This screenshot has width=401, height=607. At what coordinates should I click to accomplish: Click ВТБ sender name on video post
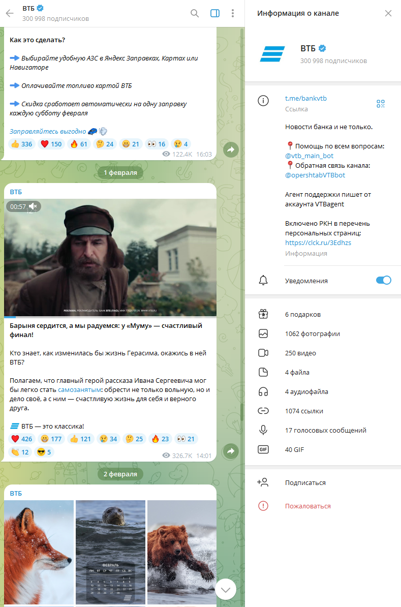[16, 192]
